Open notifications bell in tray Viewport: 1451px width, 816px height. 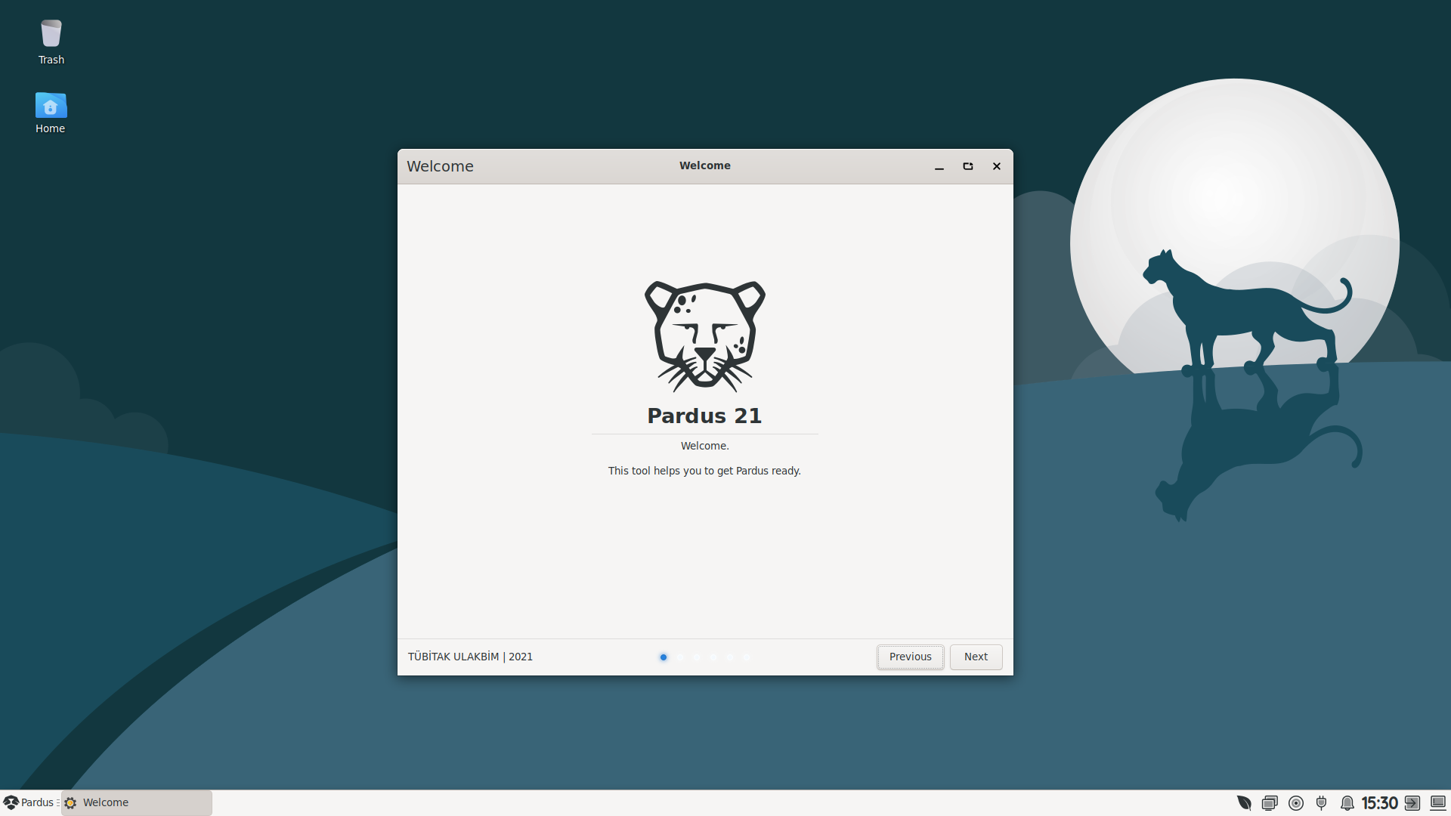1347,802
